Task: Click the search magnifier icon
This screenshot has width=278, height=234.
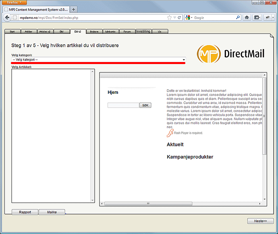Action: 238,17
